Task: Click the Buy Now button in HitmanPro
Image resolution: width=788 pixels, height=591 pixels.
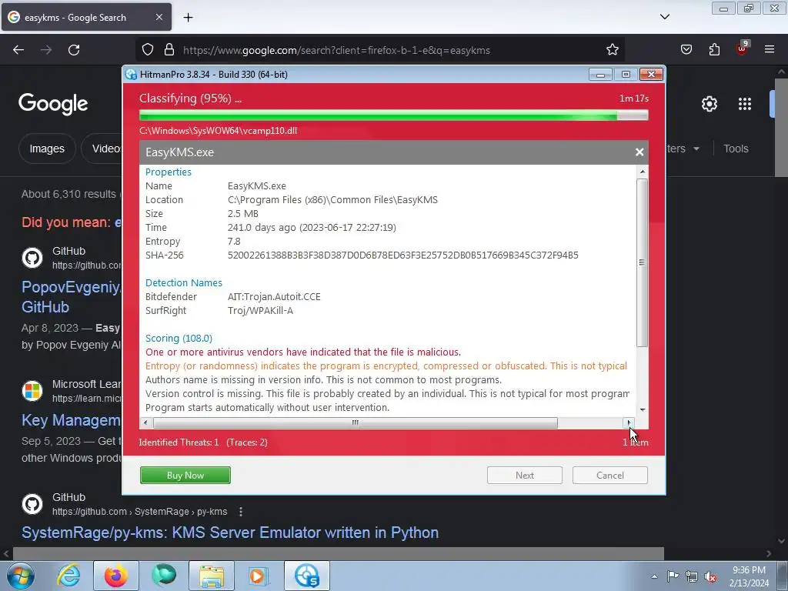Action: (185, 476)
